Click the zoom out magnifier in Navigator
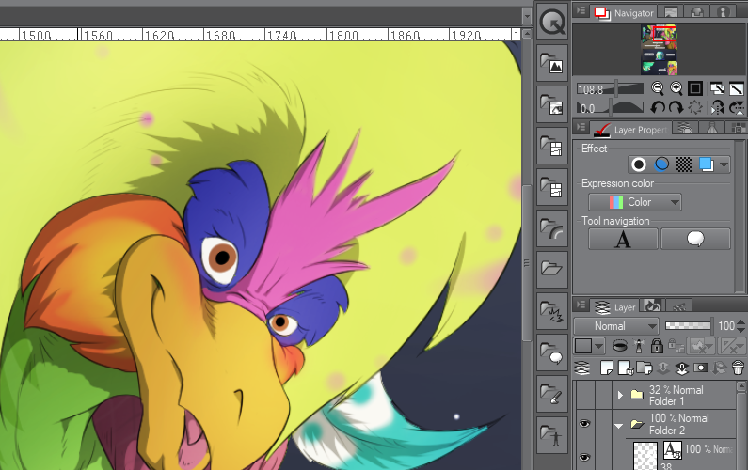This screenshot has height=470, width=748. (x=658, y=88)
